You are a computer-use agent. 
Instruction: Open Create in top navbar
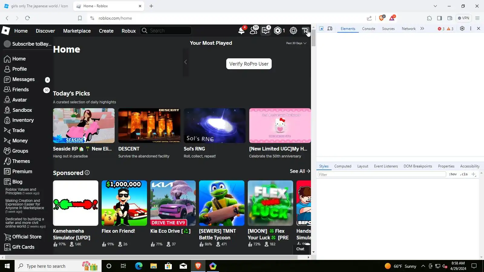click(106, 31)
